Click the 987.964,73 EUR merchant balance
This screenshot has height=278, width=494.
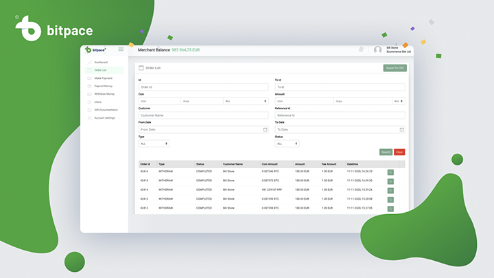point(185,50)
